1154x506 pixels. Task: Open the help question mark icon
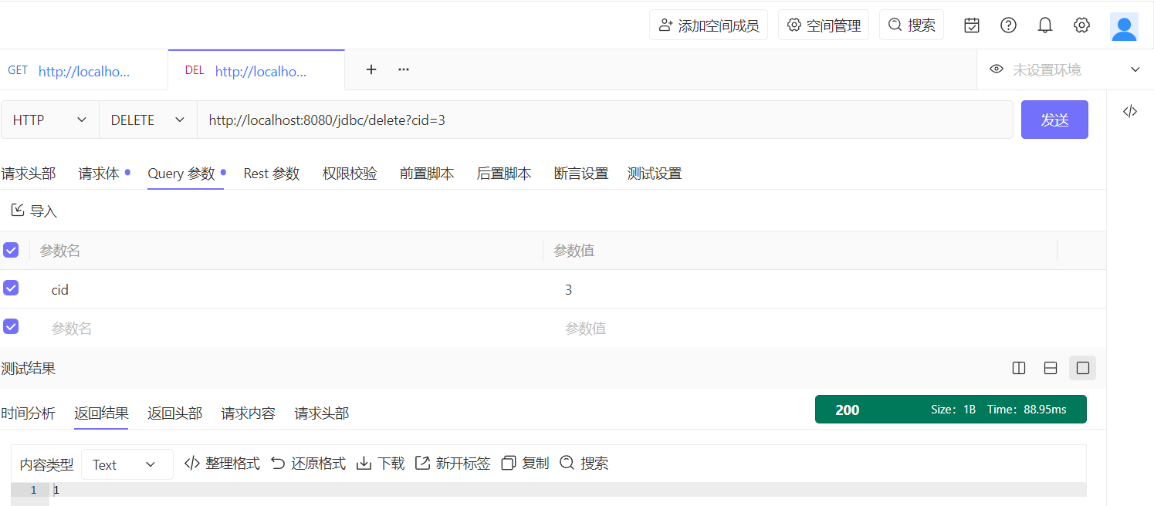1008,25
